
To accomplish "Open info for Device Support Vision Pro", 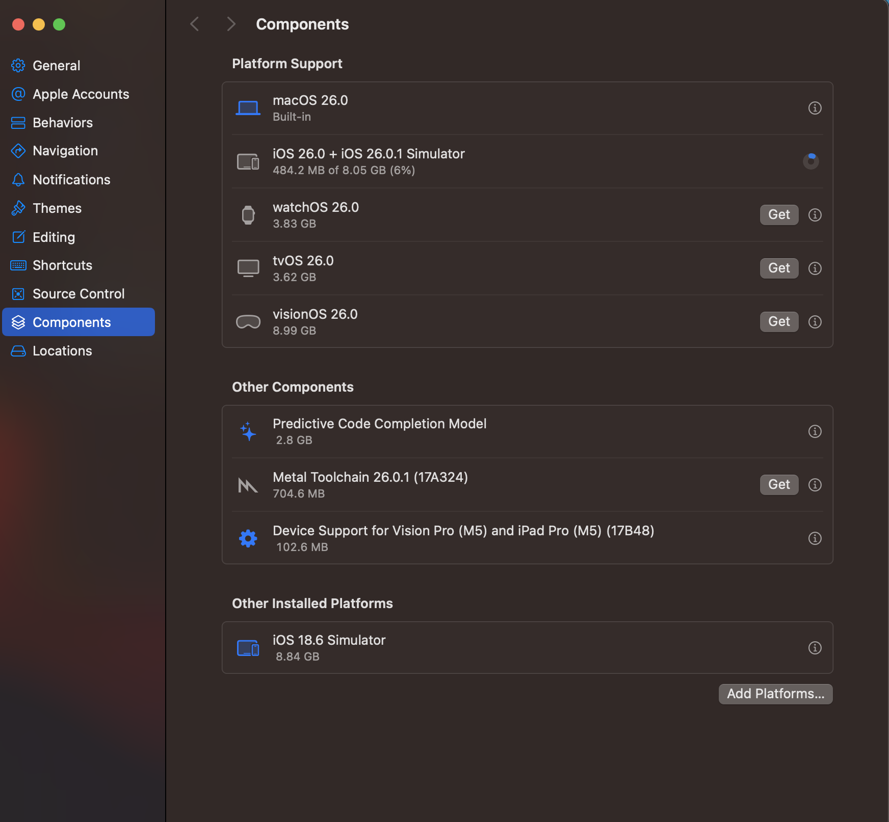I will (x=815, y=538).
